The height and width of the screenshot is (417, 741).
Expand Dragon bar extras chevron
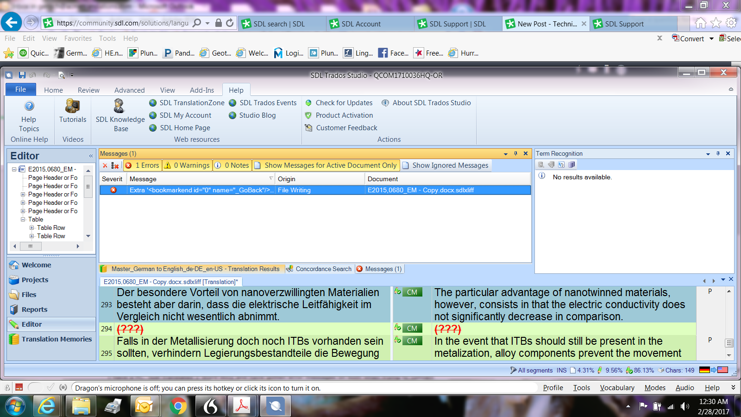[x=733, y=387]
